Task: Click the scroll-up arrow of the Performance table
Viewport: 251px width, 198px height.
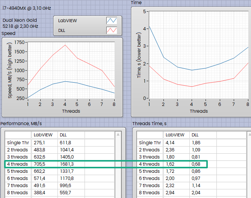Action: point(118,135)
